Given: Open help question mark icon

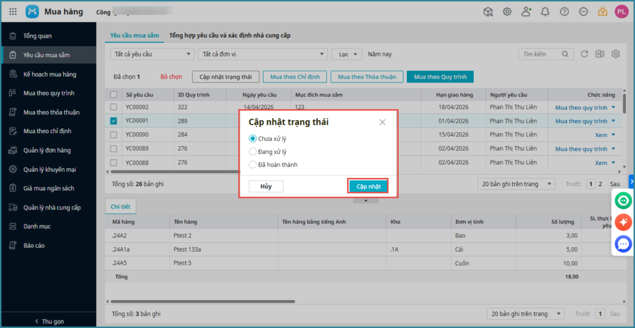Looking at the screenshot, I should coord(564,12).
